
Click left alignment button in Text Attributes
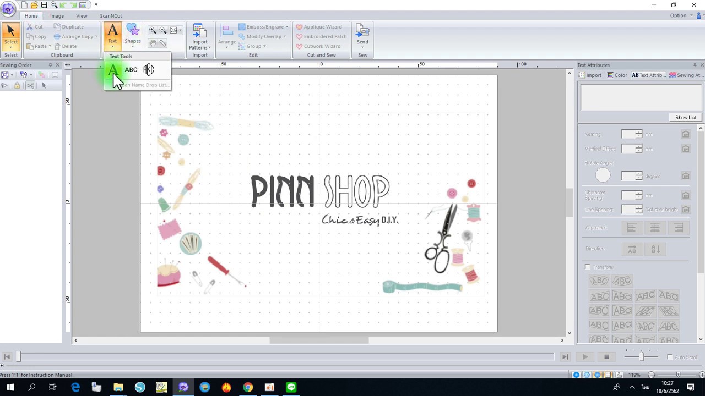632,228
